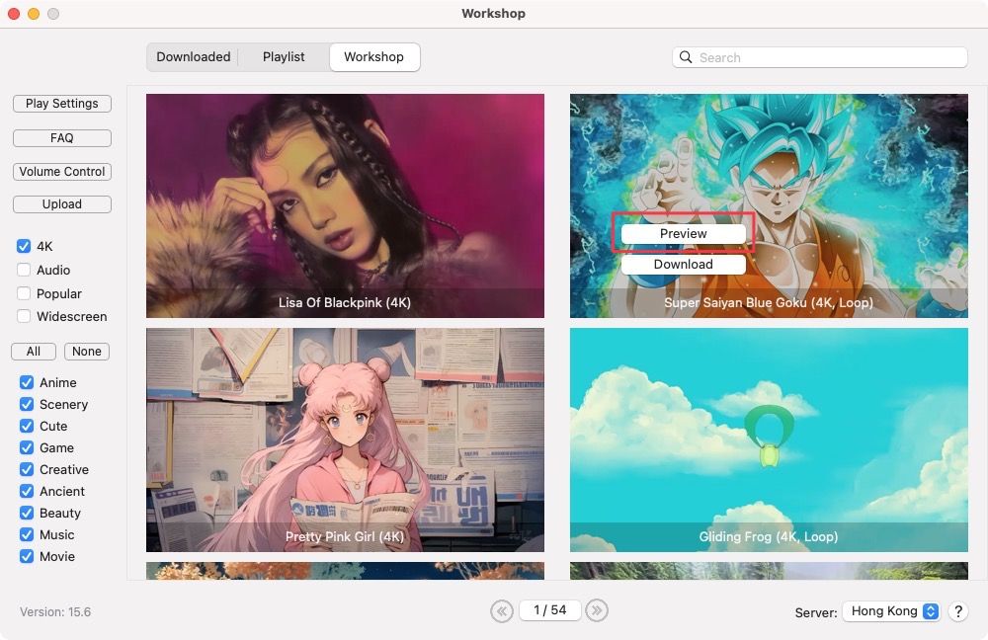Disable the Anime category checkbox
Screen dimensions: 988x640
tap(26, 382)
